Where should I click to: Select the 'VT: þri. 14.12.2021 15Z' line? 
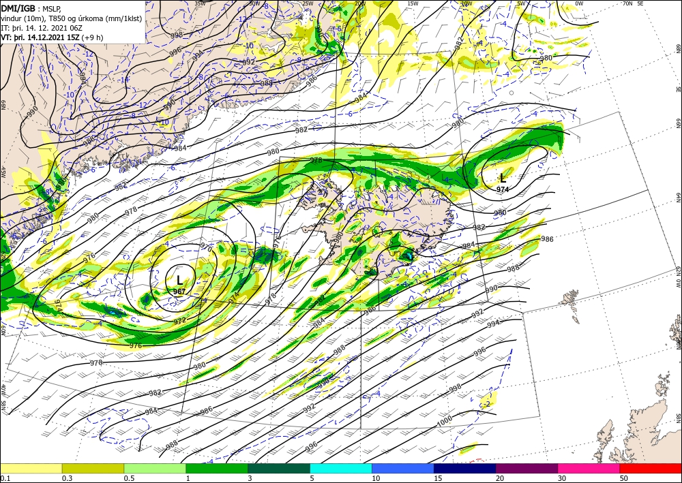point(40,37)
